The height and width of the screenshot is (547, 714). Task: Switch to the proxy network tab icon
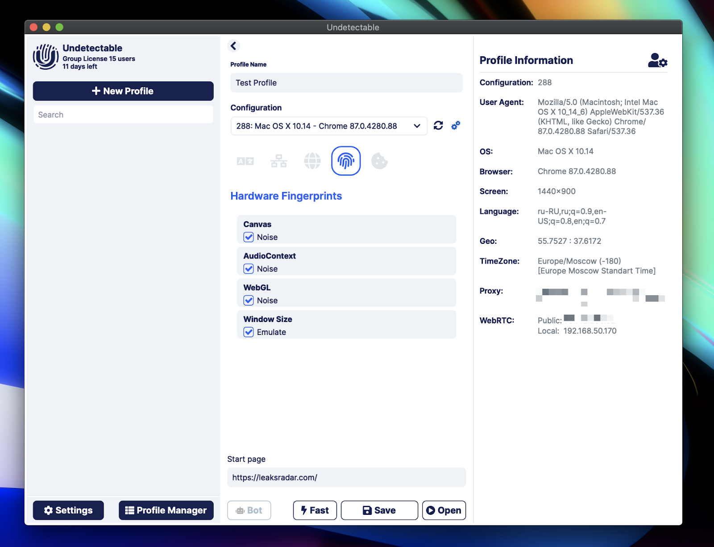279,161
